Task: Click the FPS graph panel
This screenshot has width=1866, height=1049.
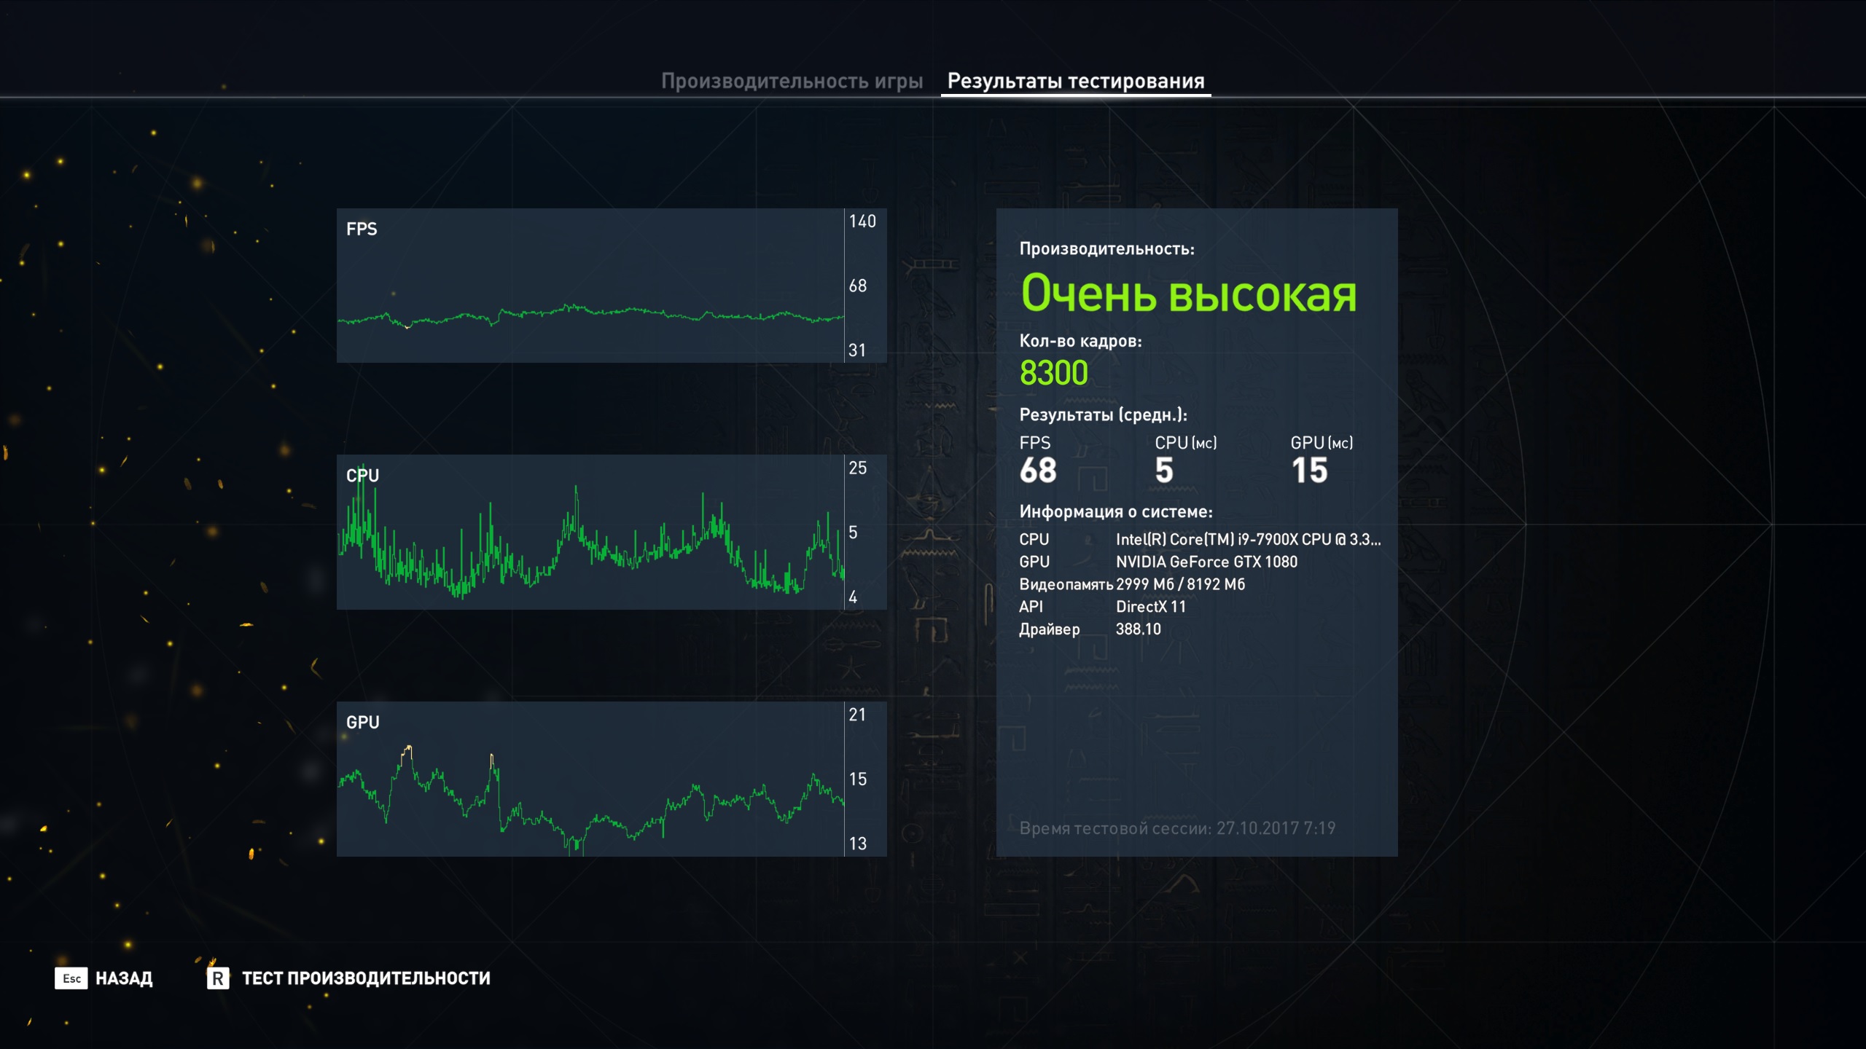Action: pos(590,286)
